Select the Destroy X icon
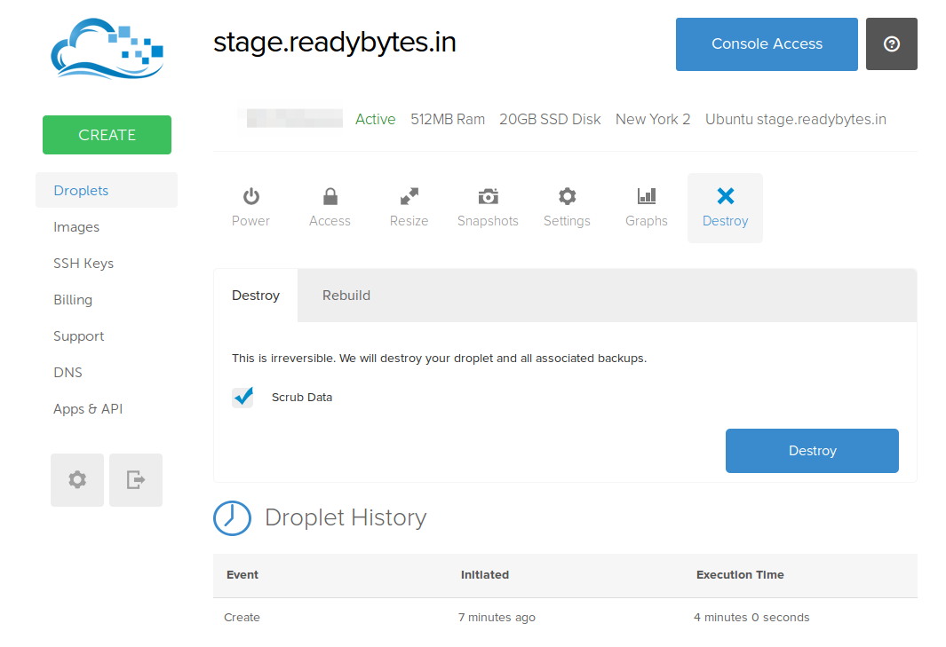This screenshot has height=647, width=946. pyautogui.click(x=725, y=197)
